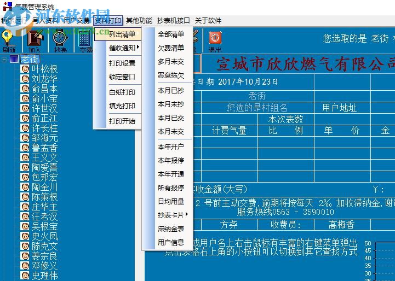Screen dimensions: 395x281
Task: Click the face icon next to 庄华主
Action: click(25, 207)
